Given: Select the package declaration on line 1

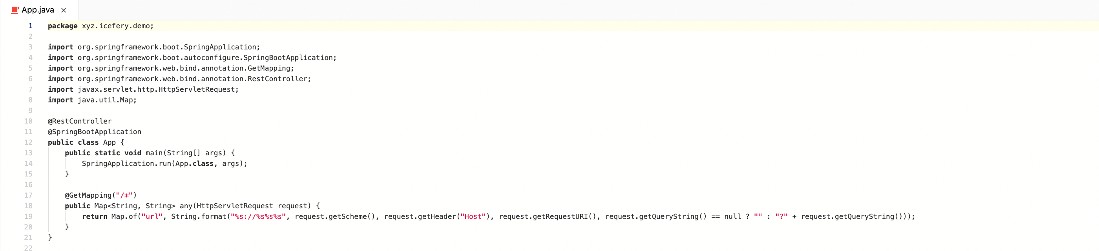Looking at the screenshot, I should pos(101,26).
